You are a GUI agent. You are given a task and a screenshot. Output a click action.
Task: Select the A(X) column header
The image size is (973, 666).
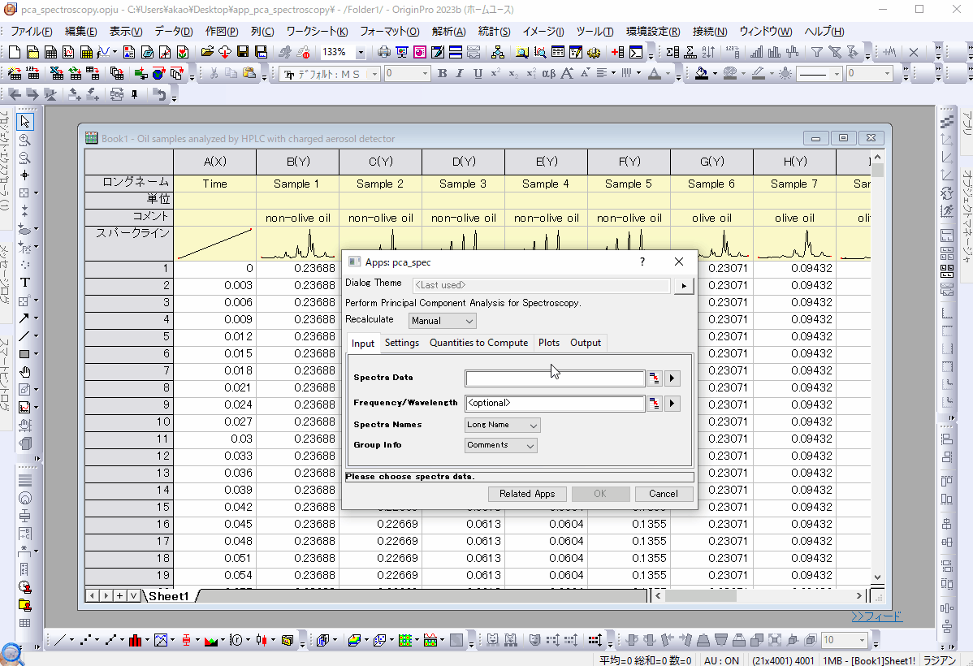click(x=214, y=162)
